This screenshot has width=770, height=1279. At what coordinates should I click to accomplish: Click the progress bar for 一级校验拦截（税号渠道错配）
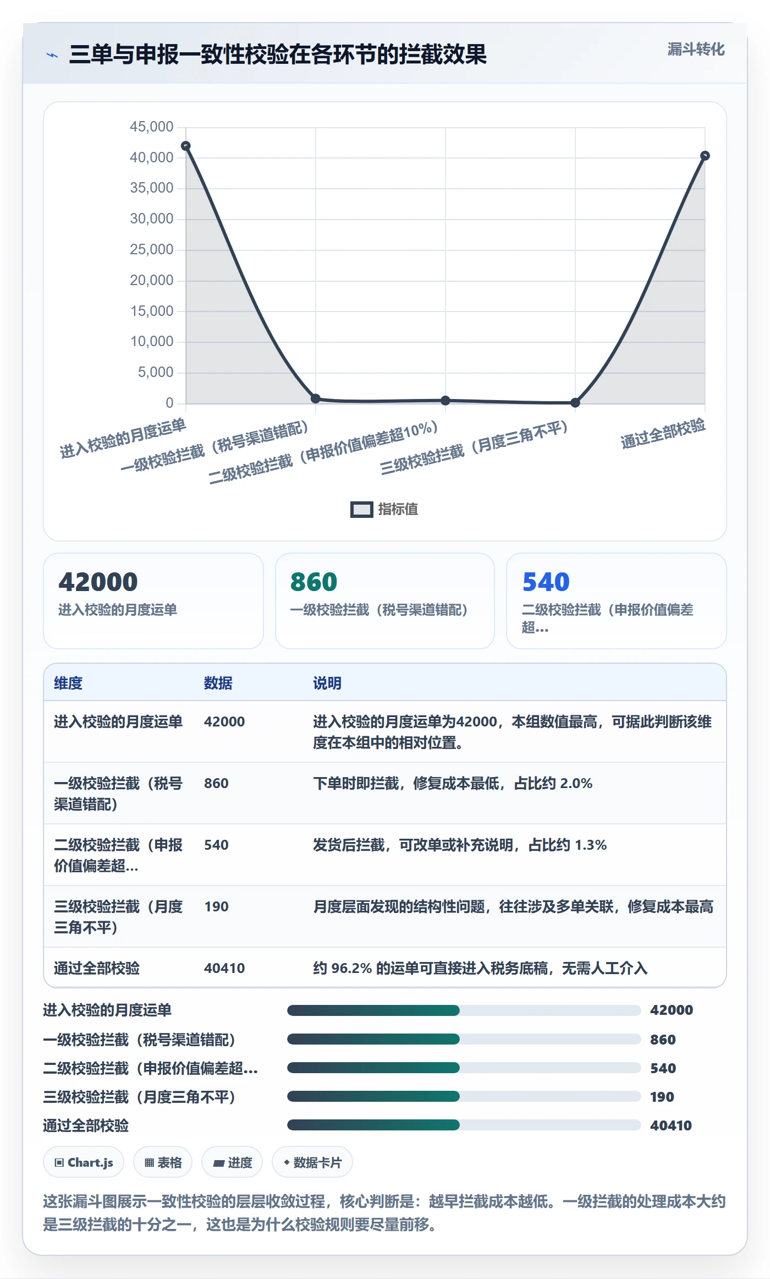click(x=464, y=1039)
